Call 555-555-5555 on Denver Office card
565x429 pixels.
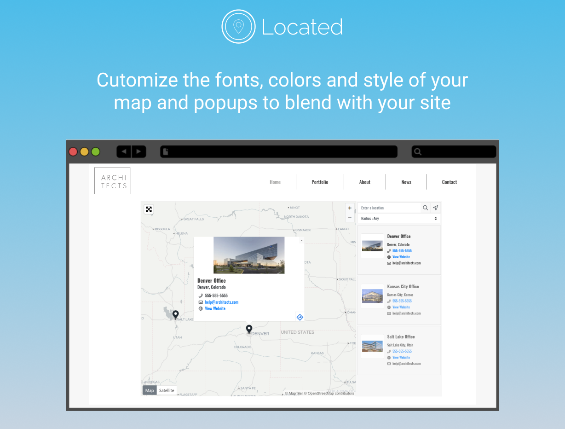click(402, 251)
